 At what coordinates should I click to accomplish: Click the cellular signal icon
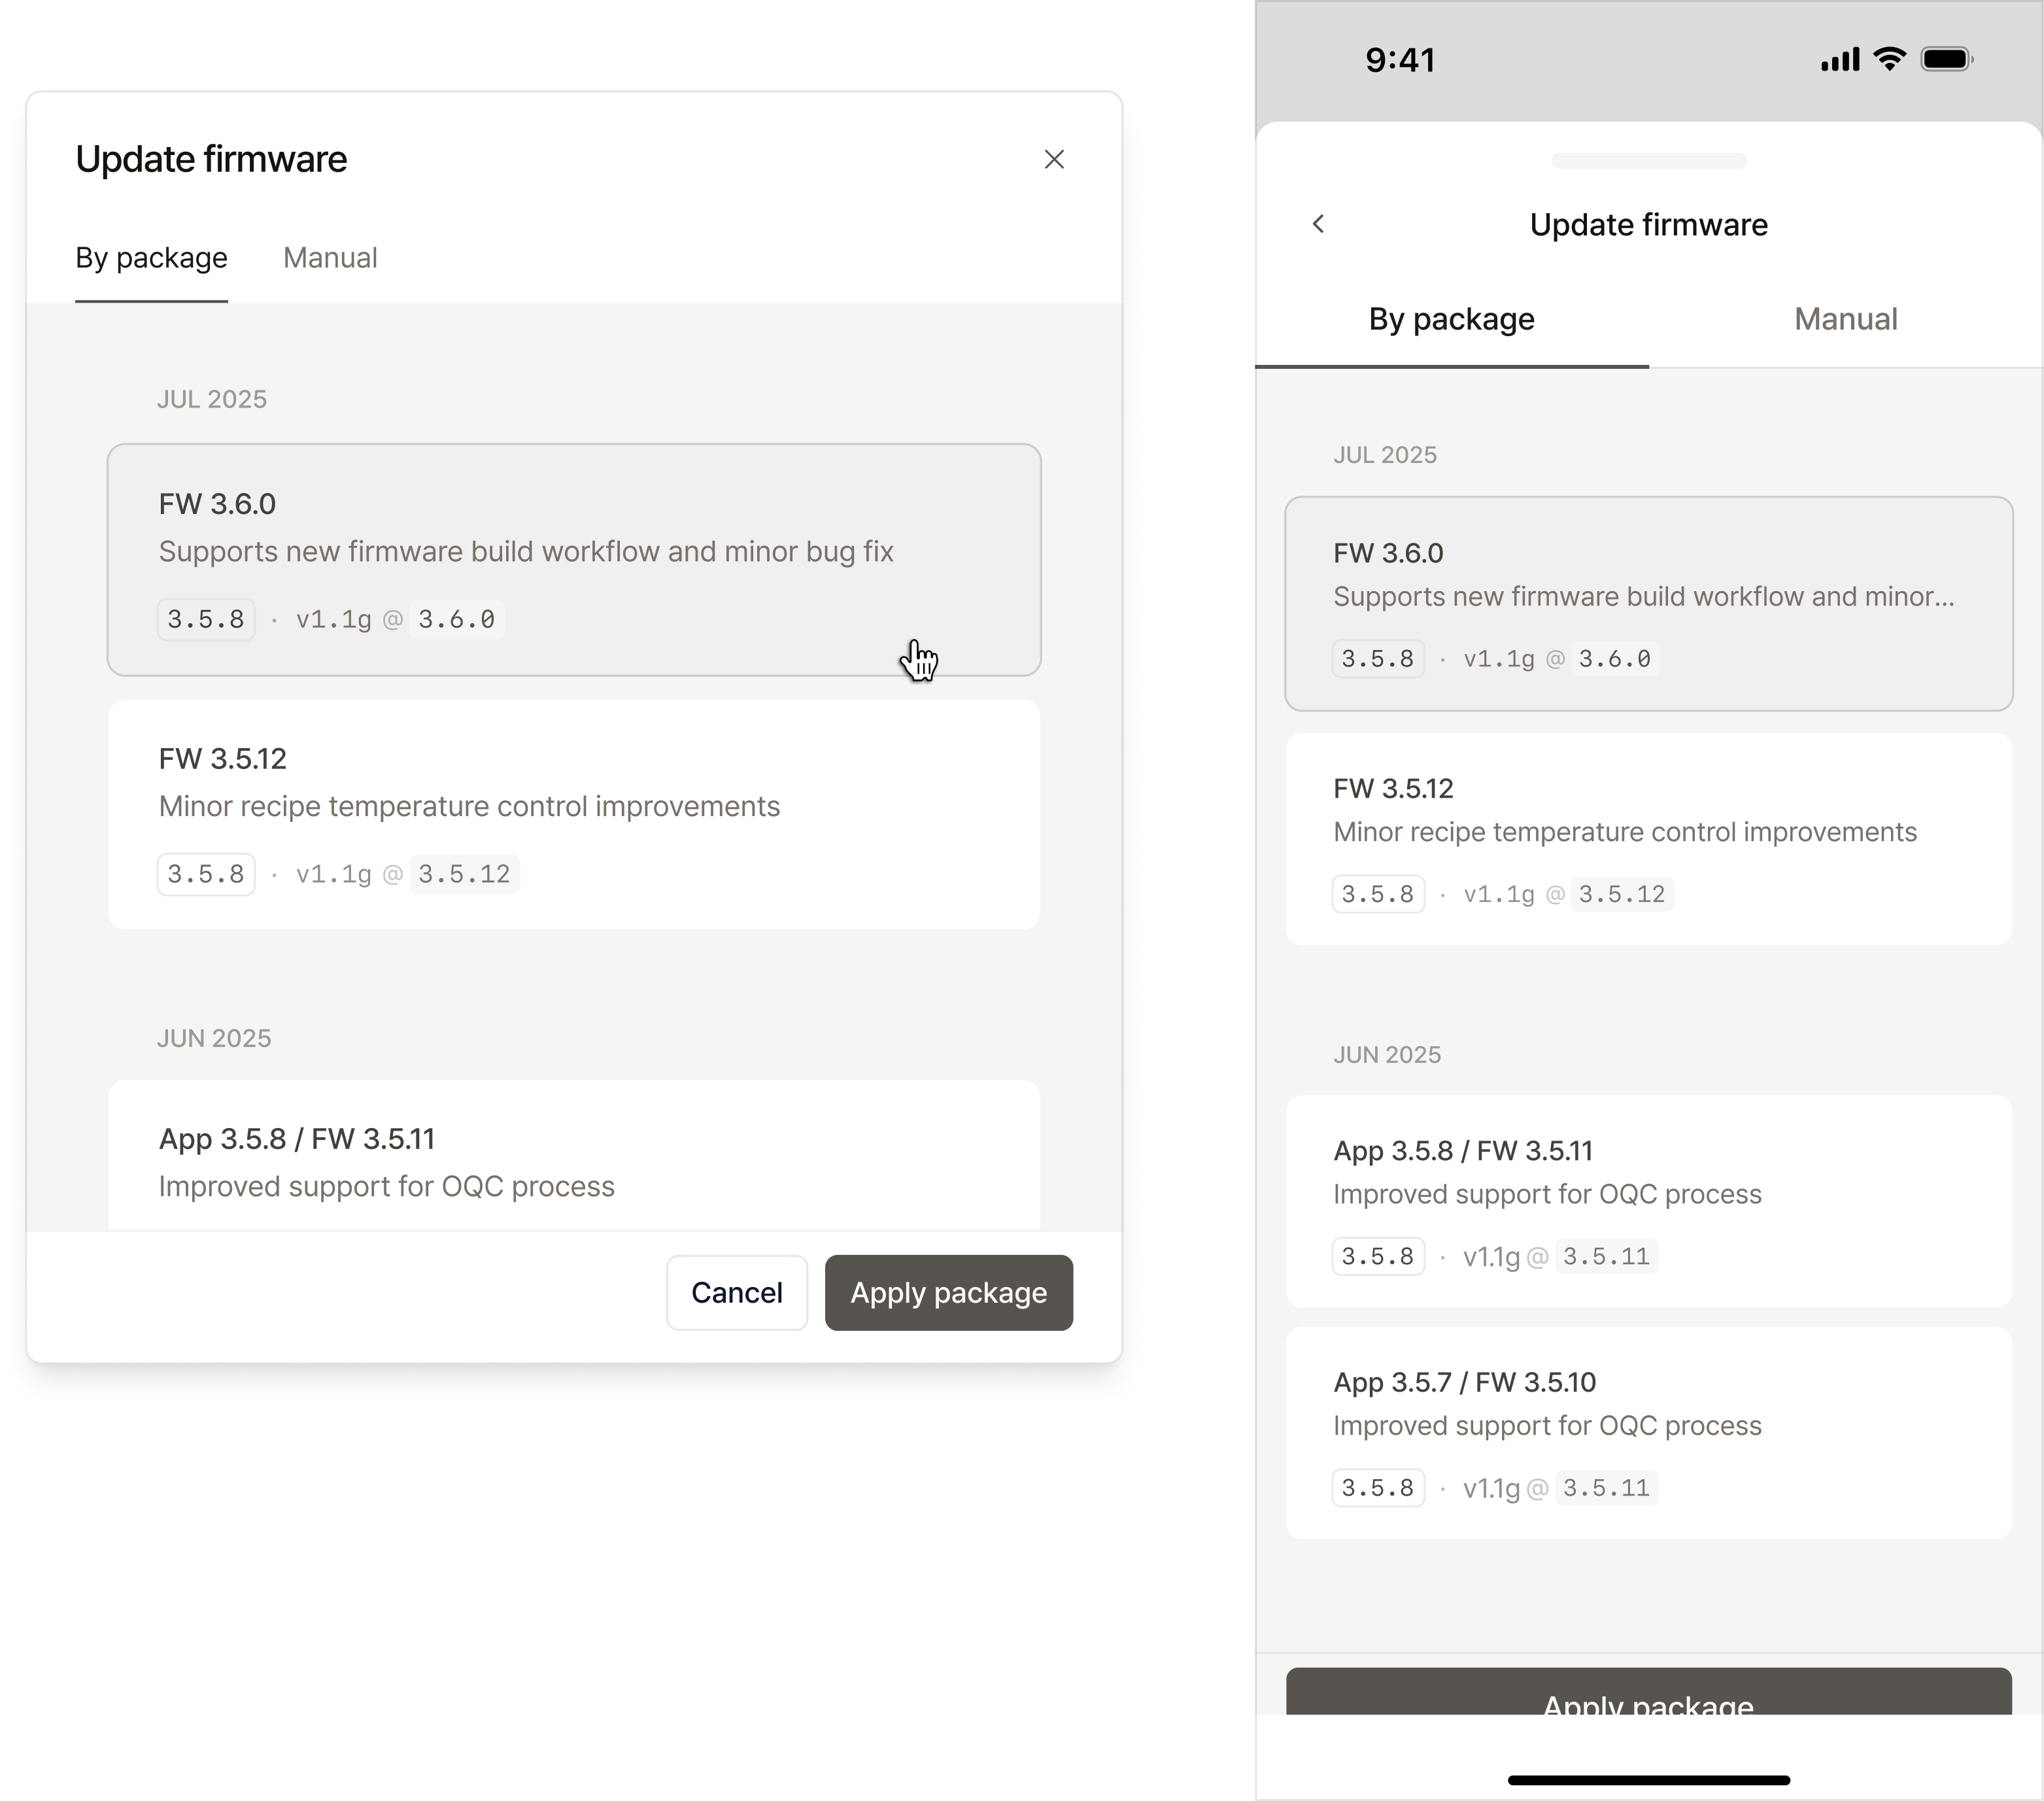1839,60
